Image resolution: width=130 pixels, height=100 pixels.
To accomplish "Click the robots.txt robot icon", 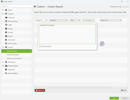I will click(x=6, y=18).
